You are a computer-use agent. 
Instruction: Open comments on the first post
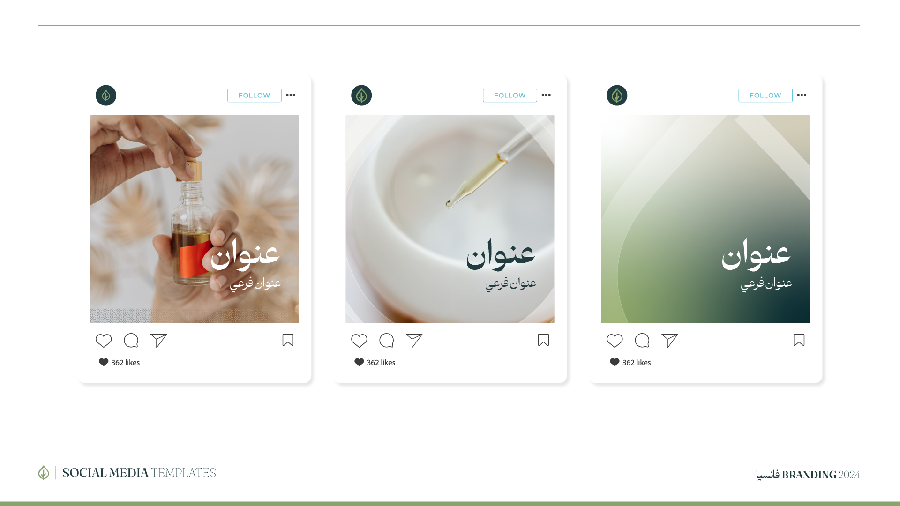[x=131, y=341]
